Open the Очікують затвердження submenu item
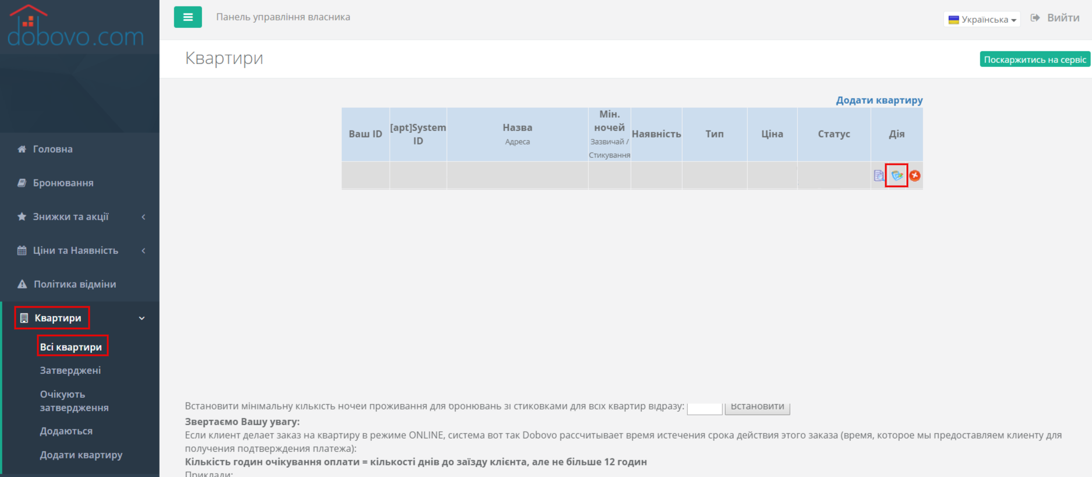The image size is (1092, 477). pos(74,401)
